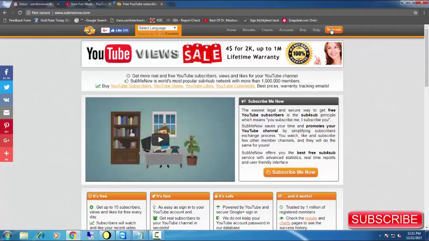Open Gold Rate Today bookmark
This screenshot has width=429, height=241.
click(52, 20)
